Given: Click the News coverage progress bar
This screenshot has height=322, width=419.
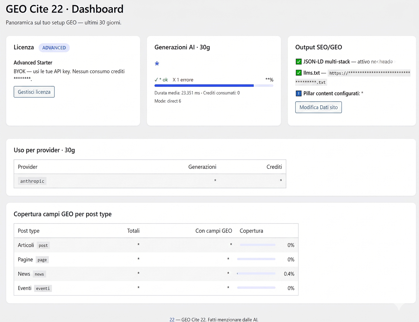Looking at the screenshot, I should point(256,274).
